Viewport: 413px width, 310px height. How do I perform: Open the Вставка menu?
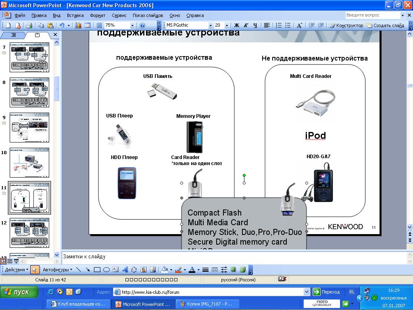75,15
